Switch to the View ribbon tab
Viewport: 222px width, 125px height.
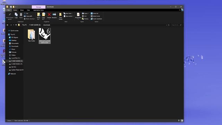pyautogui.click(x=28, y=10)
